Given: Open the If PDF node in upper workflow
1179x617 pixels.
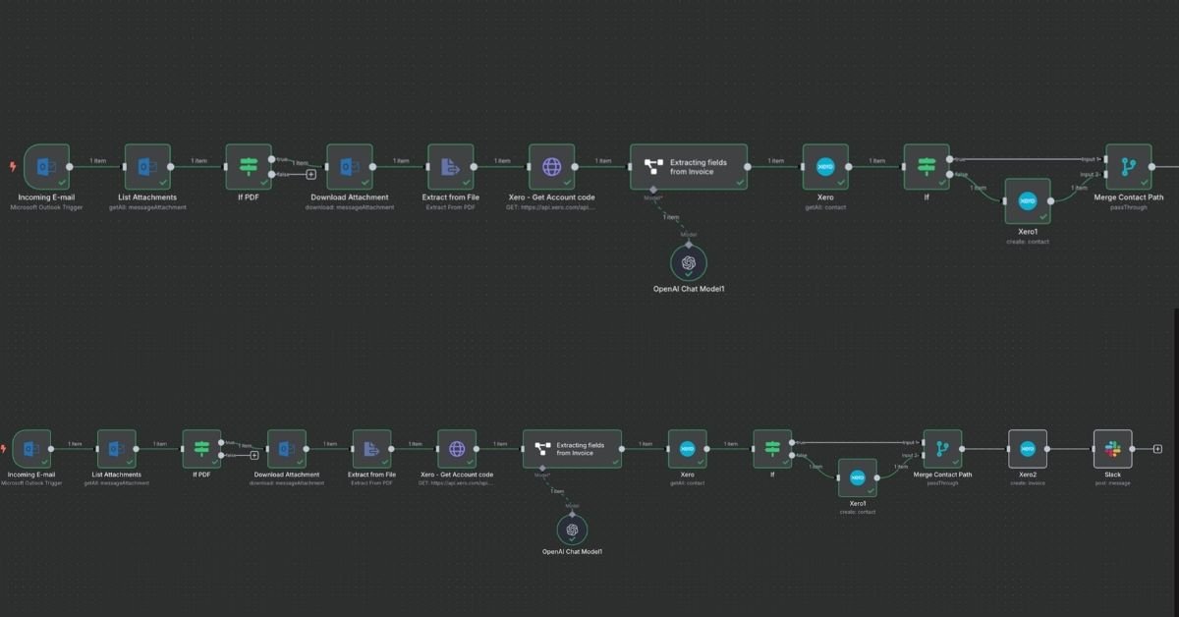Looking at the screenshot, I should [x=249, y=167].
